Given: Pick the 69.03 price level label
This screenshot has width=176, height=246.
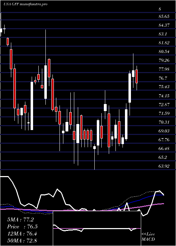Looking at the screenshot, I should [164, 131].
